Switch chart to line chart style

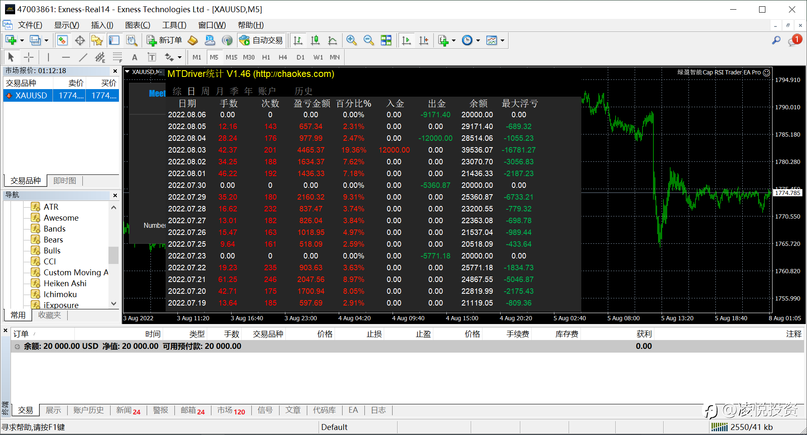[332, 40]
